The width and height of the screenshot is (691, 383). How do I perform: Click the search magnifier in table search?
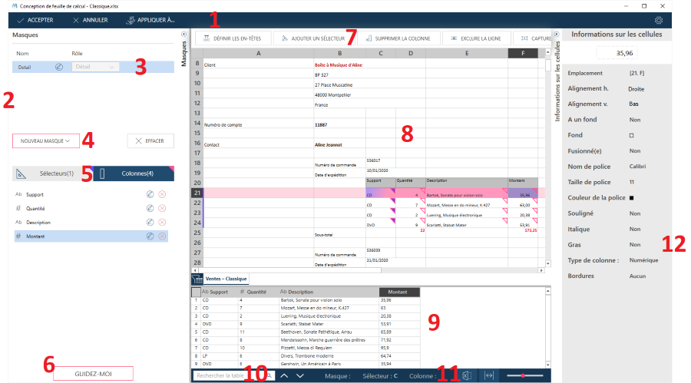click(x=269, y=375)
